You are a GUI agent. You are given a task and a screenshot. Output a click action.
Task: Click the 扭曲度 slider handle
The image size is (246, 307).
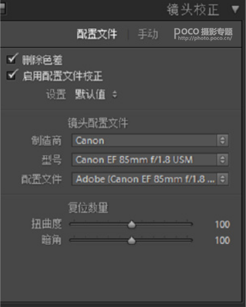132,224
